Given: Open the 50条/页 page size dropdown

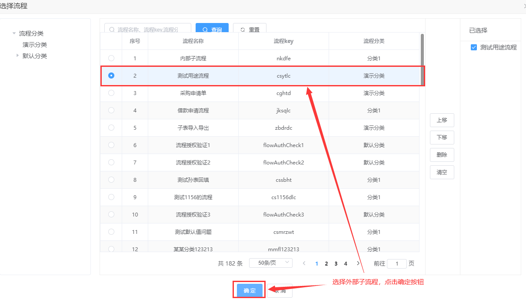Looking at the screenshot, I should click(270, 263).
